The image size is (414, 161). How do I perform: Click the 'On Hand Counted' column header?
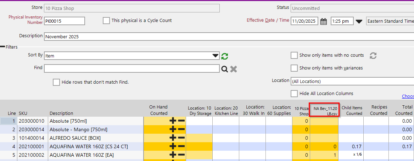pyautogui.click(x=158, y=110)
